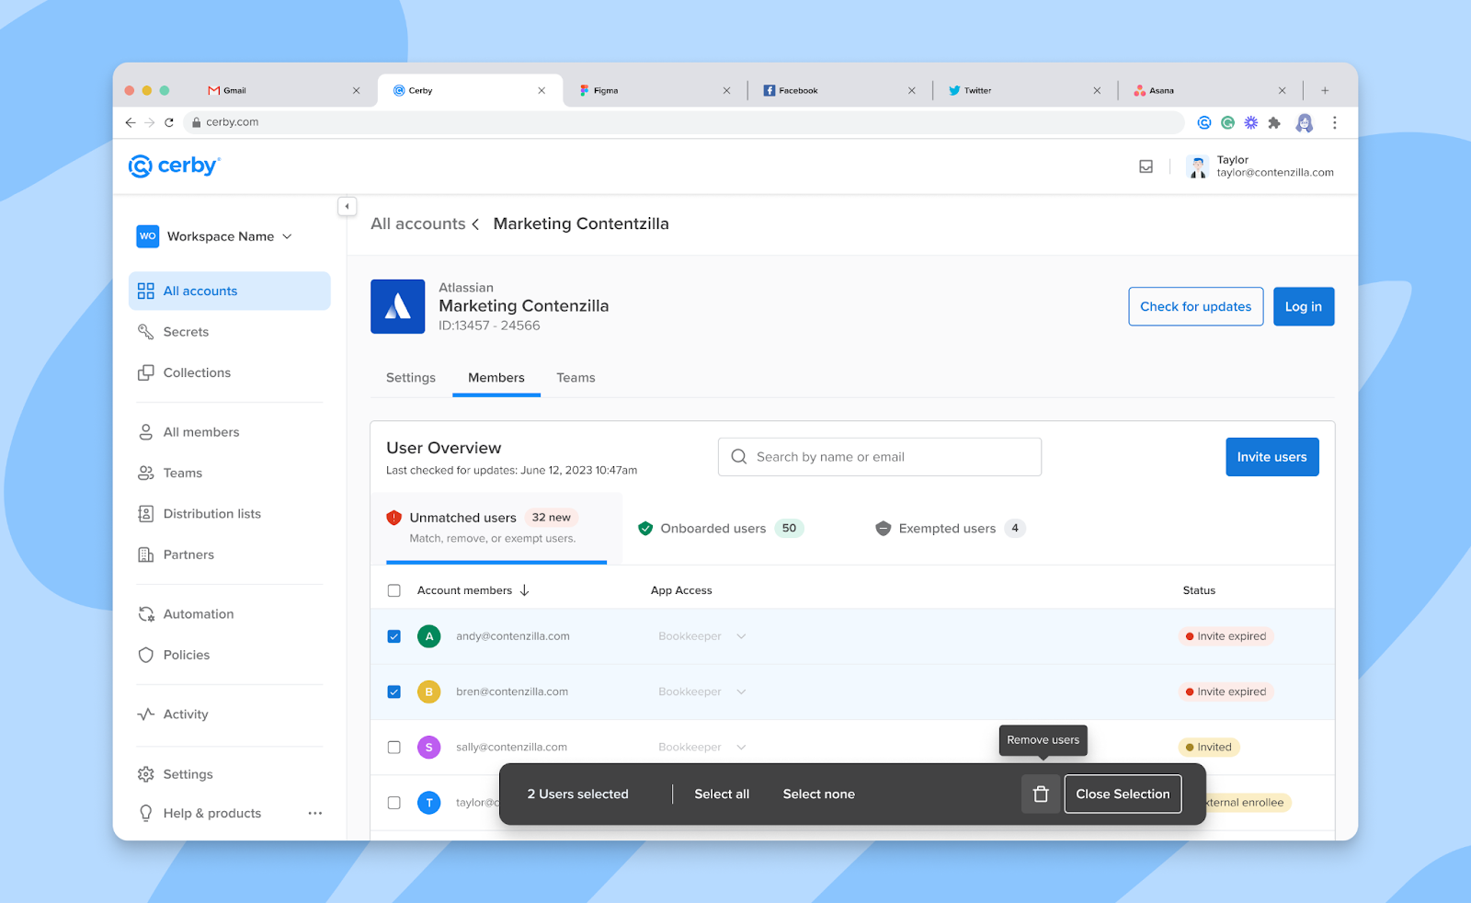Open the Collections icon in sidebar
The width and height of the screenshot is (1471, 903).
click(145, 372)
